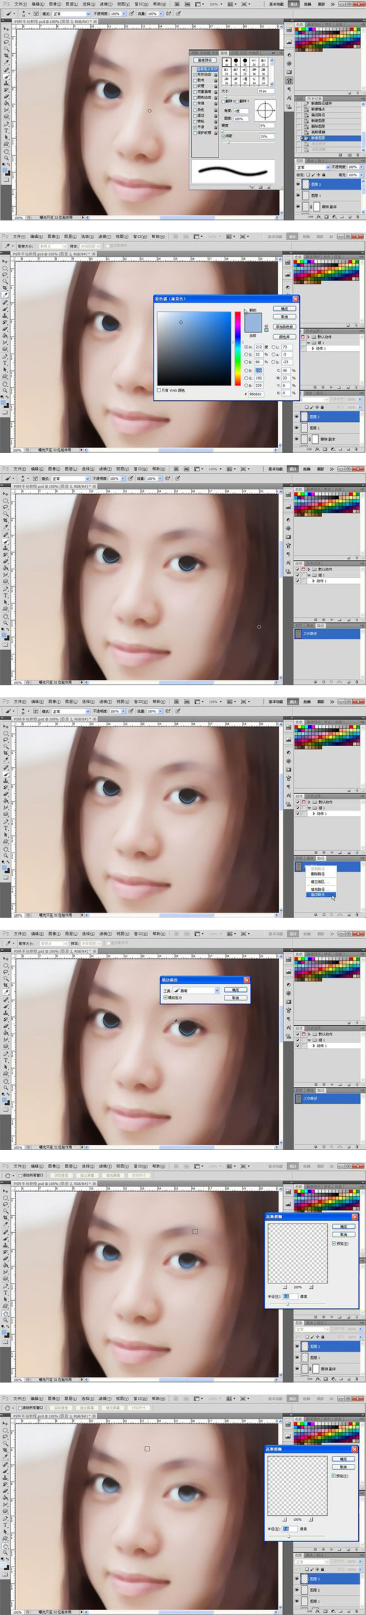Viewport: 366px width, 1615px height.
Task: Open the 工具 dropdown in 描边路径 dialog
Action: (x=217, y=990)
